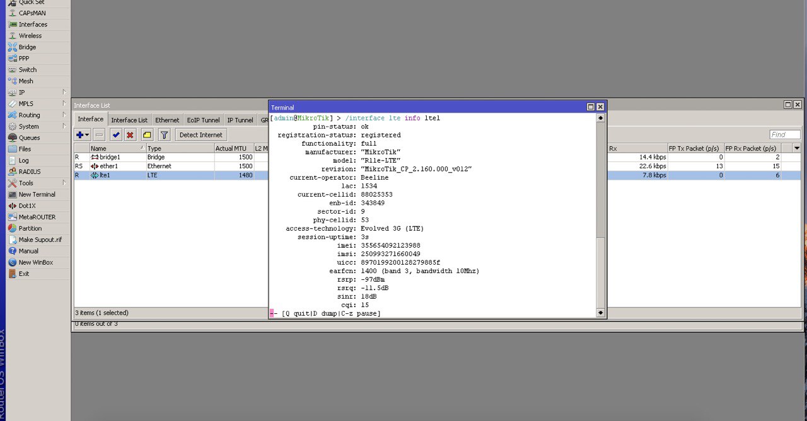Click the 14.4 kbps Rx value
The image size is (807, 421).
click(x=653, y=157)
